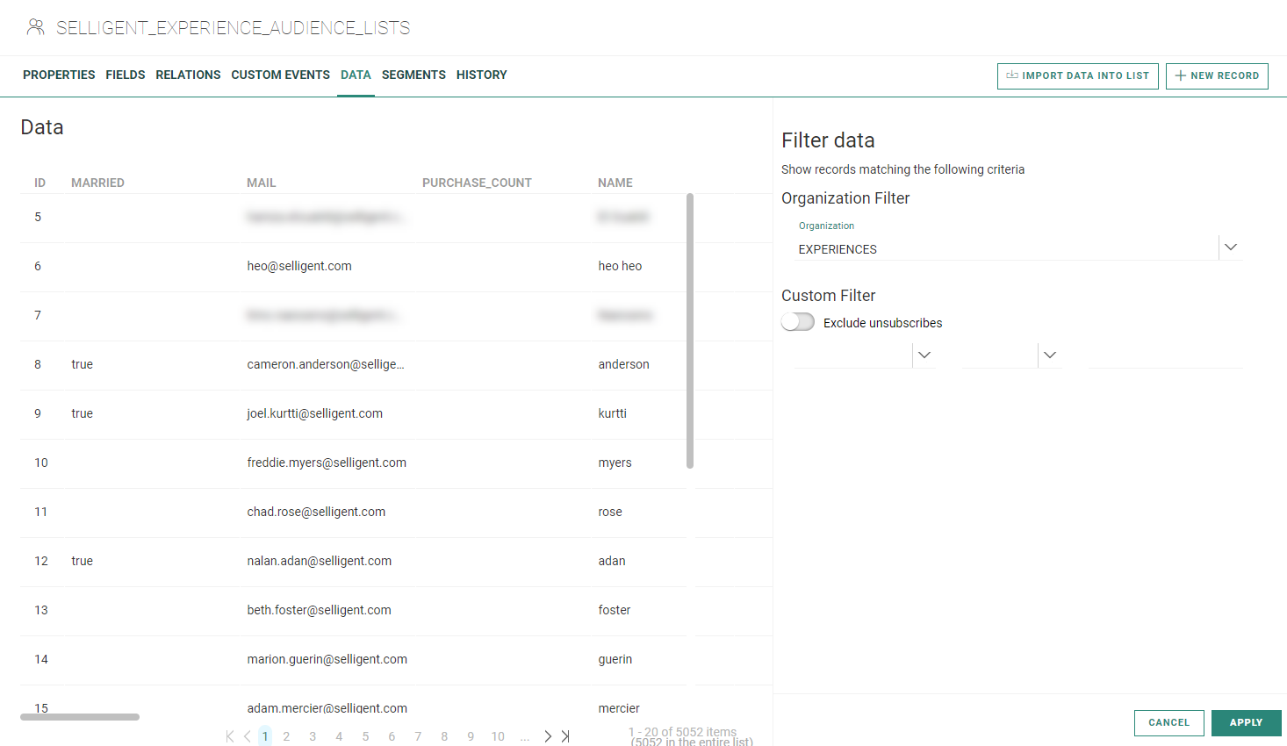This screenshot has height=746, width=1287.
Task: Apply the data filter
Action: coord(1246,722)
